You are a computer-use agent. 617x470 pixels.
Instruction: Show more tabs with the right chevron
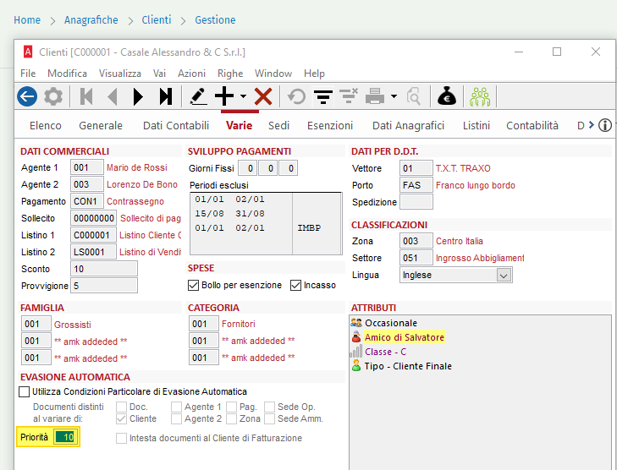(x=591, y=125)
